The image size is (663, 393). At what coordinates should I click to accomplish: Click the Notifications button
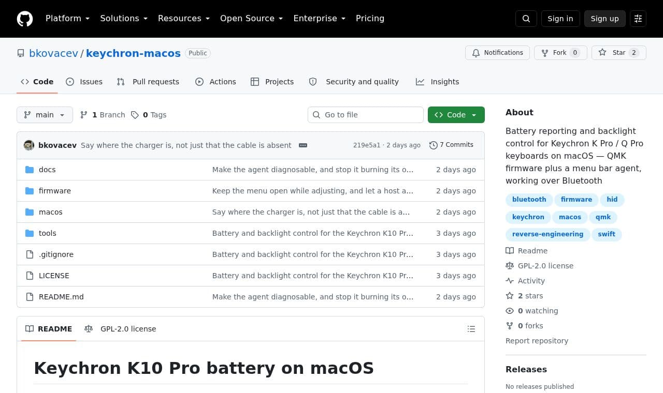point(498,53)
